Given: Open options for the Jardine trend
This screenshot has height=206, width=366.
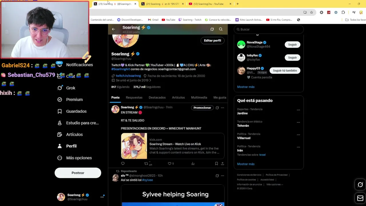Looking at the screenshot, I should tap(298, 110).
